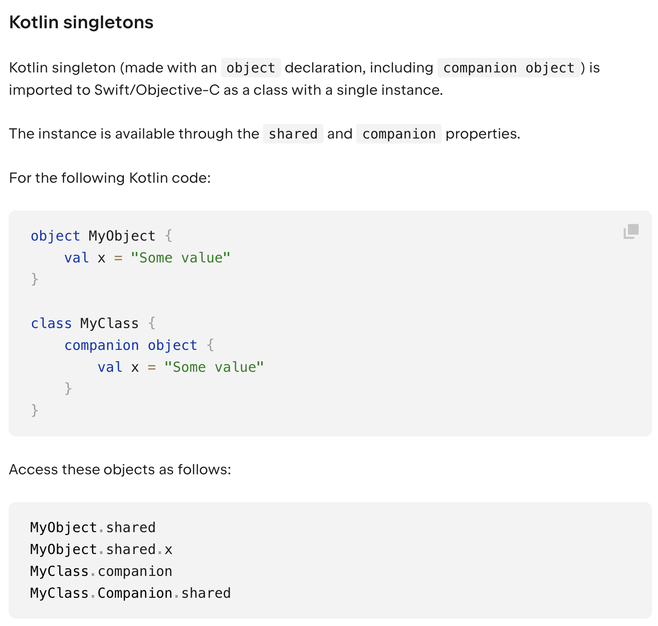The width and height of the screenshot is (658, 626).
Task: Click "companion object {" code line
Action: point(139,345)
